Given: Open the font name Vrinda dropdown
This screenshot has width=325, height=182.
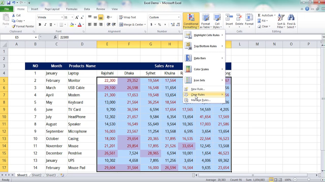Looking at the screenshot, I should click(62, 17).
